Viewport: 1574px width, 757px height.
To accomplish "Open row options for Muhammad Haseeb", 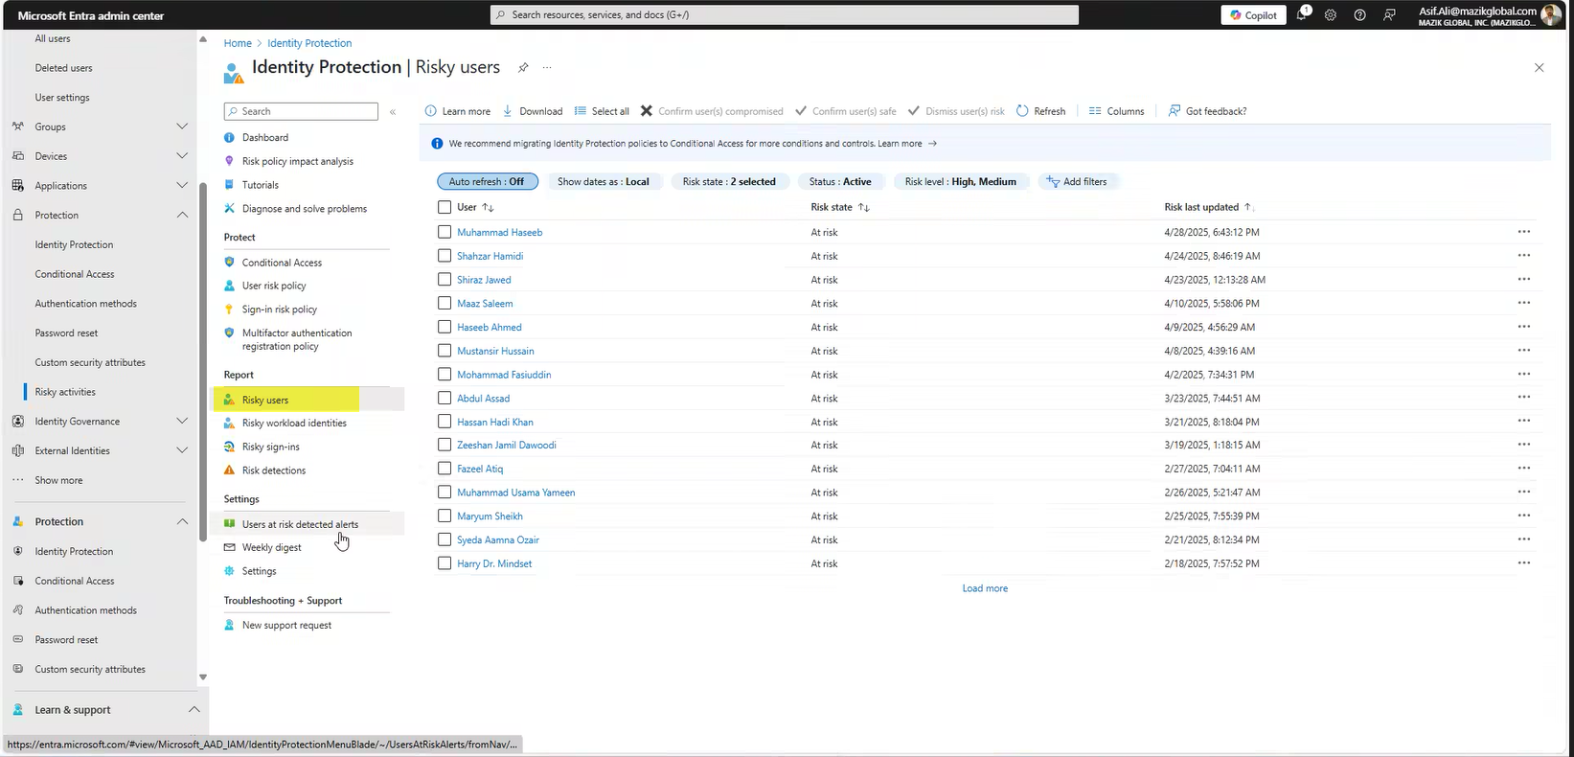I will pos(1523,232).
